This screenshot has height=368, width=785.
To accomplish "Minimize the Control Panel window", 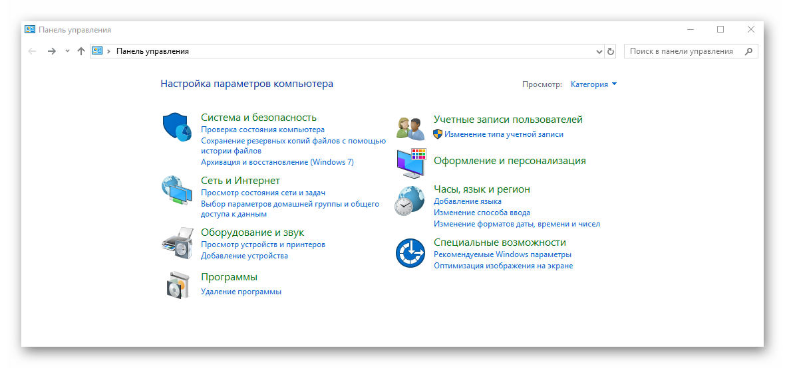I will click(691, 29).
